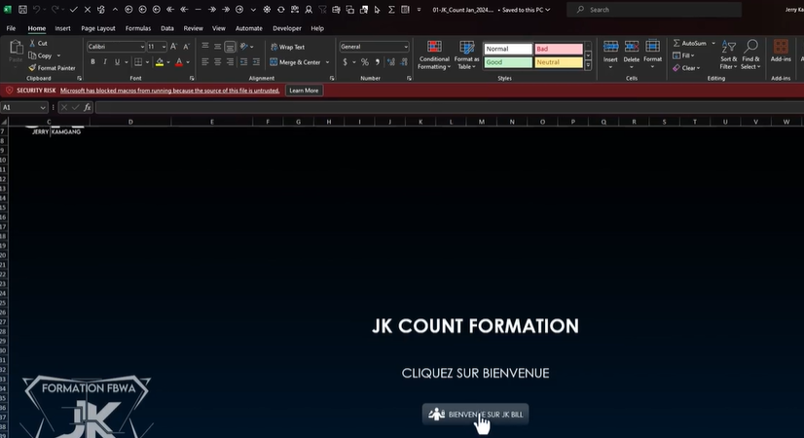Open font size 11 dropdown
The height and width of the screenshot is (438, 804).
coord(164,47)
